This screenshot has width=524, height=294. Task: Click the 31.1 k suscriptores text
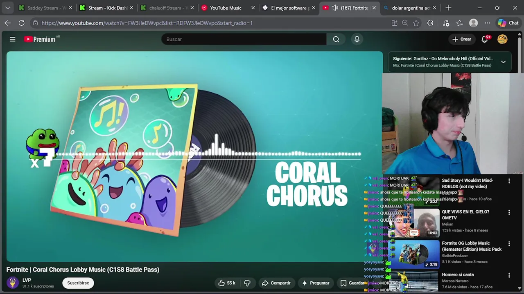pos(38,286)
